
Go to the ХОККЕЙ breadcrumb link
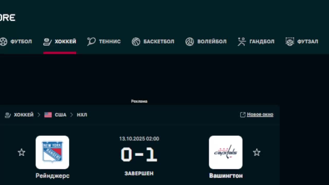(x=24, y=115)
